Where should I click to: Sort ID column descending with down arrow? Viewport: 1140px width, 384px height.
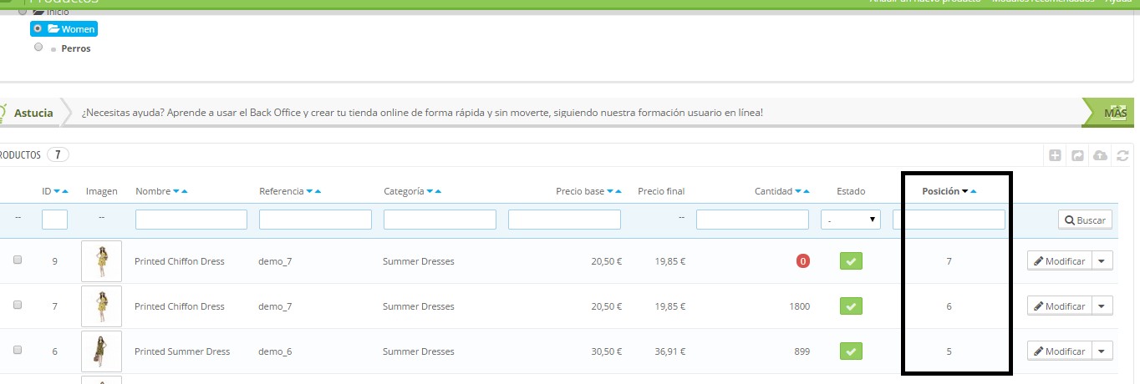point(57,192)
